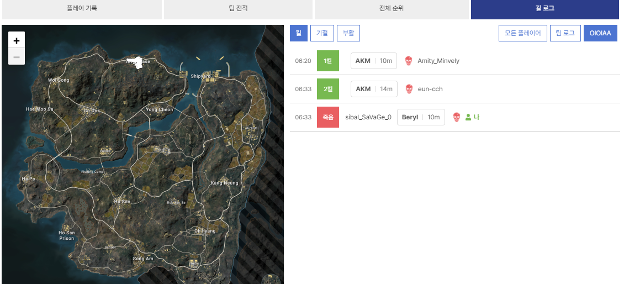Zoom in on the map with plus button
Screen dimensions: 624x284
tap(17, 40)
